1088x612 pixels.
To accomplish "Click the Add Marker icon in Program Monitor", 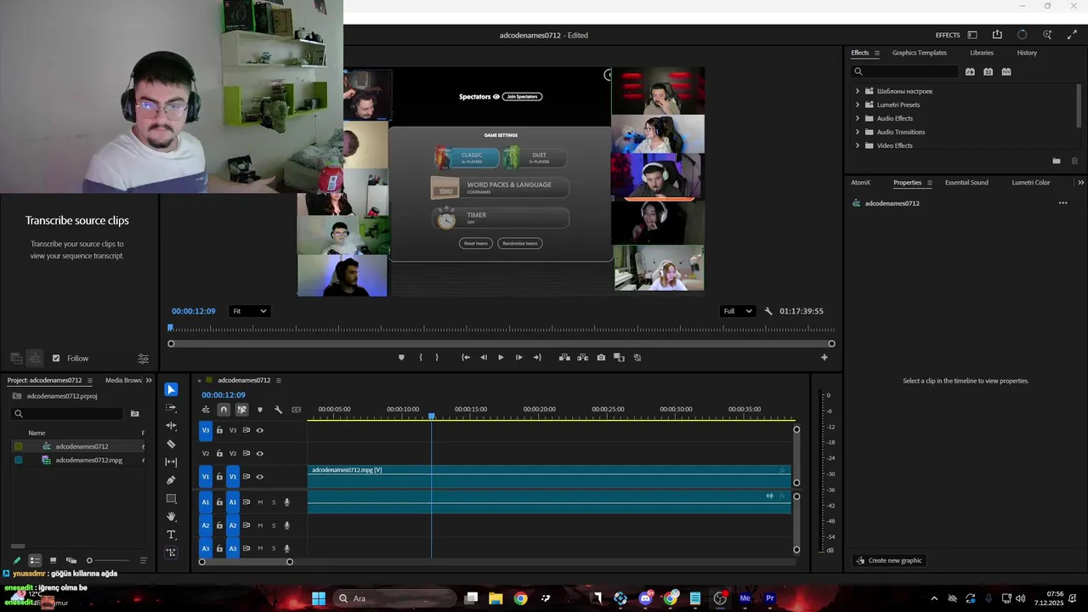I will pos(401,358).
